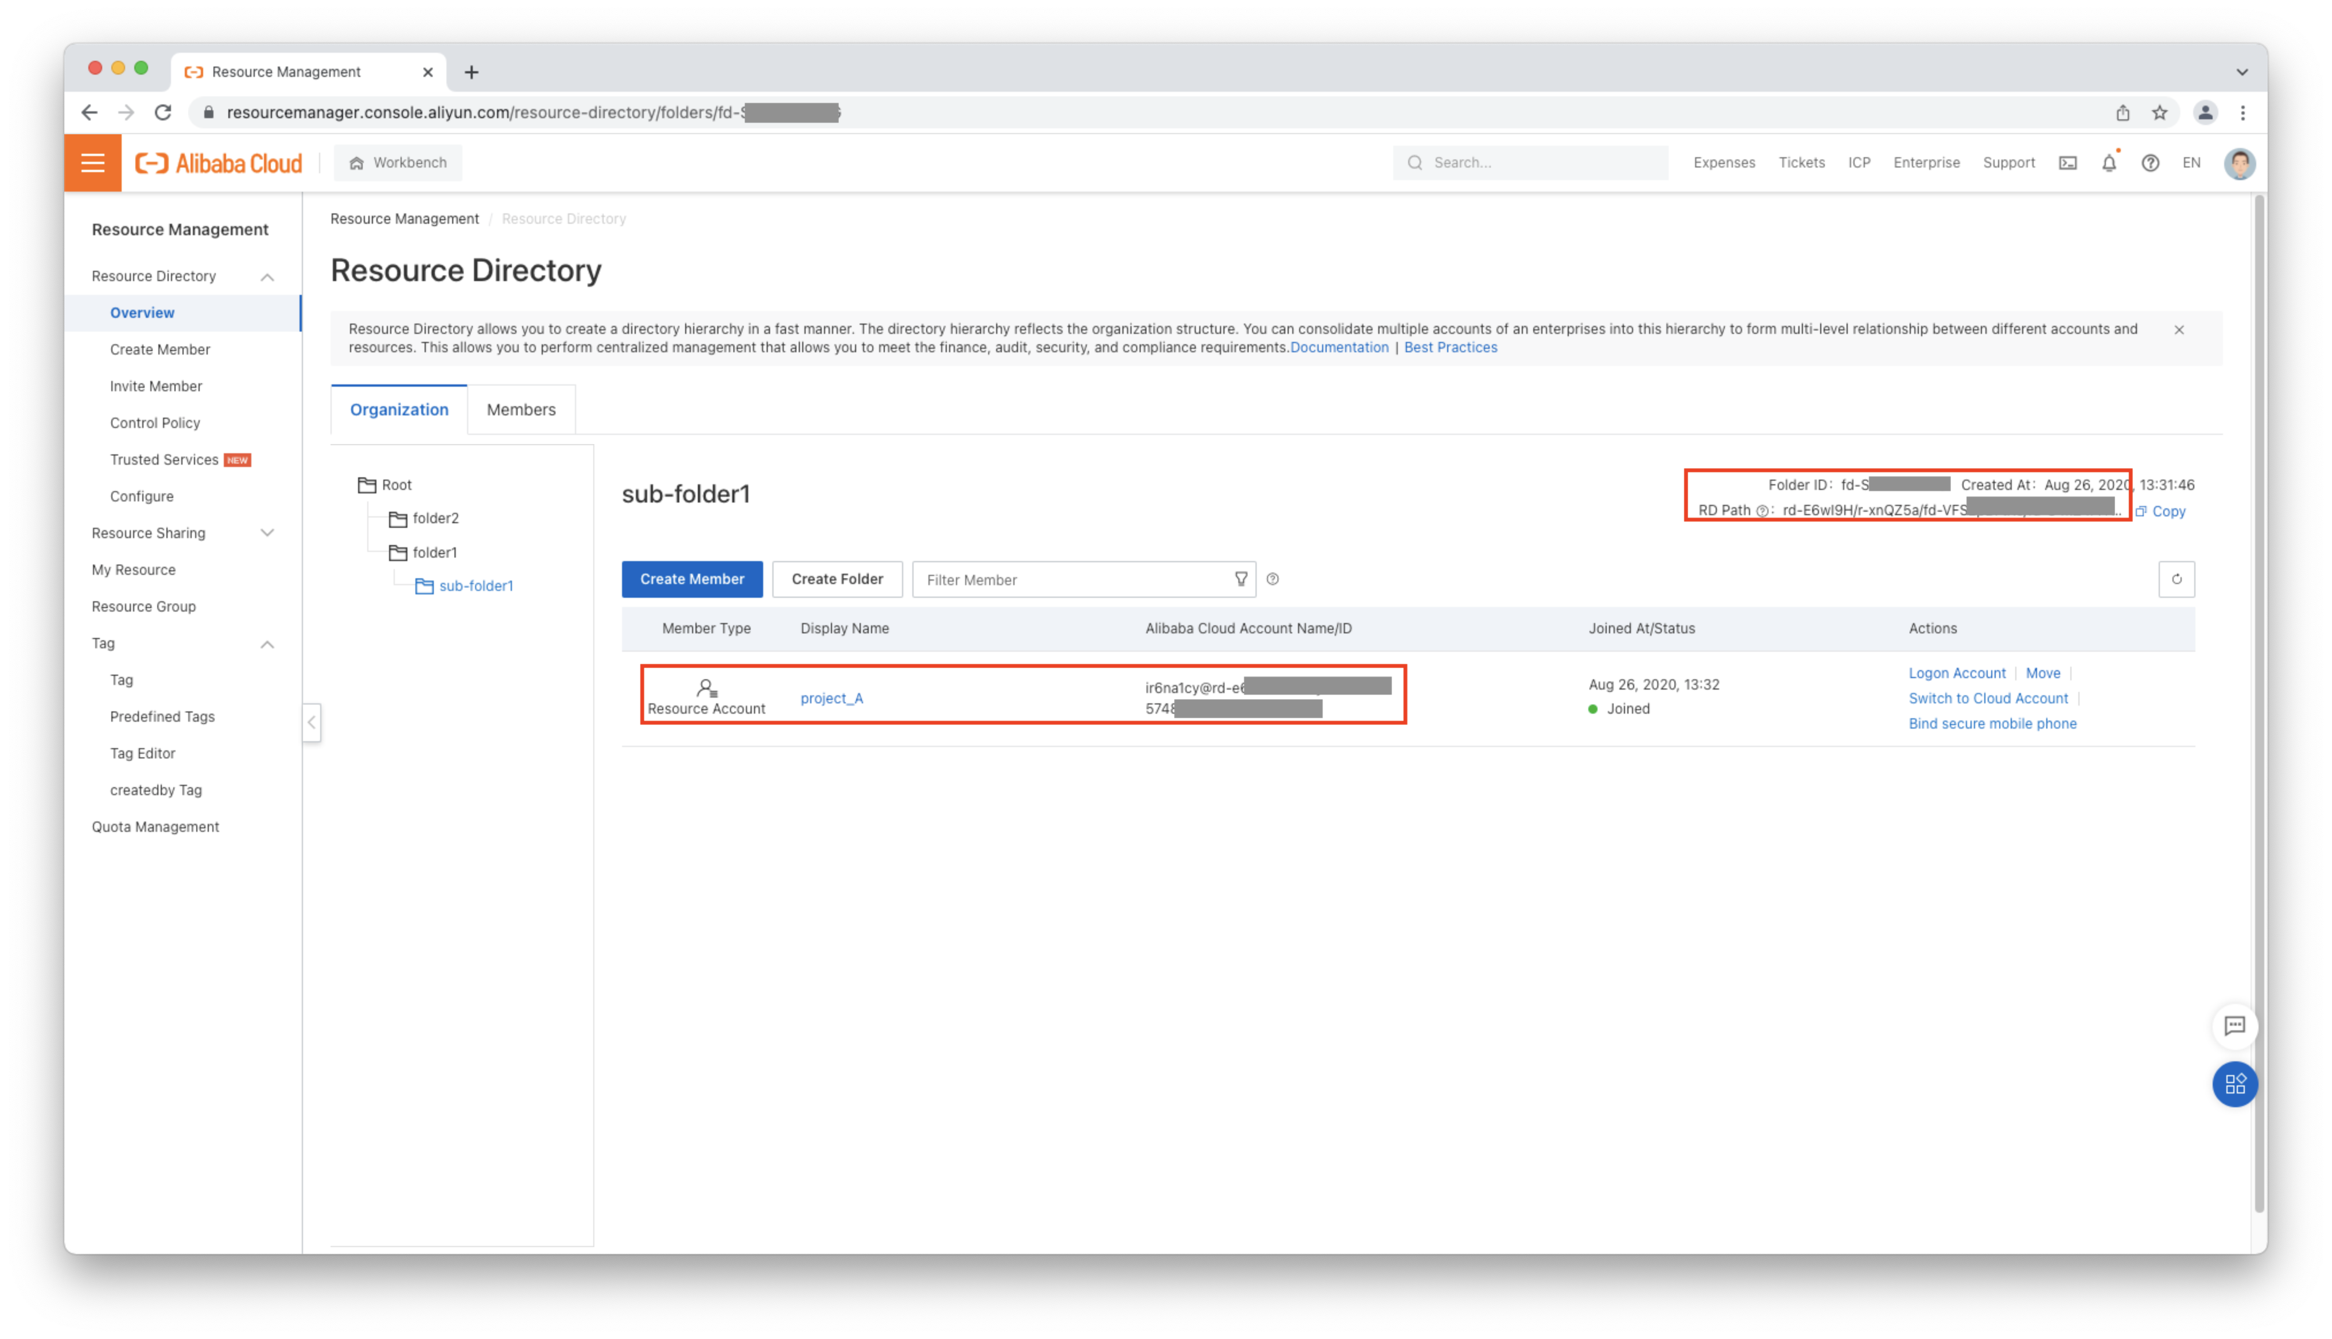Image resolution: width=2332 pixels, height=1339 pixels.
Task: Open the orange hamburger navigation menu
Action: point(93,163)
